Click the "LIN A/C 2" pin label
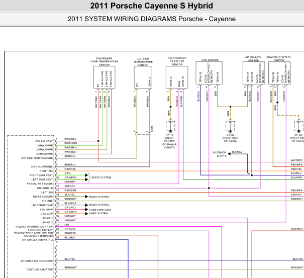Viewport: 304px width, 278px height. 47,222
